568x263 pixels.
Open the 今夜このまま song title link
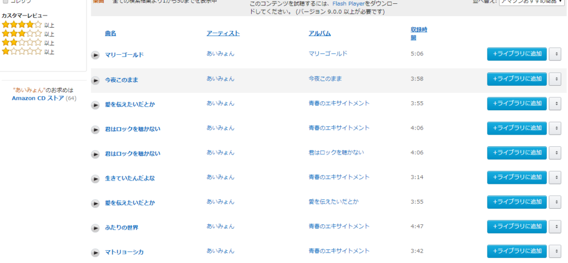(x=121, y=80)
